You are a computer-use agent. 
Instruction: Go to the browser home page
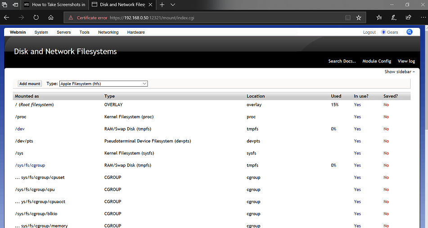[x=51, y=18]
